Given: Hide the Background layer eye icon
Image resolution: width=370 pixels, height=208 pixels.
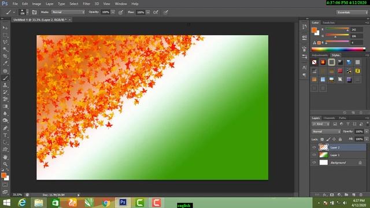Looking at the screenshot, I should click(314, 162).
